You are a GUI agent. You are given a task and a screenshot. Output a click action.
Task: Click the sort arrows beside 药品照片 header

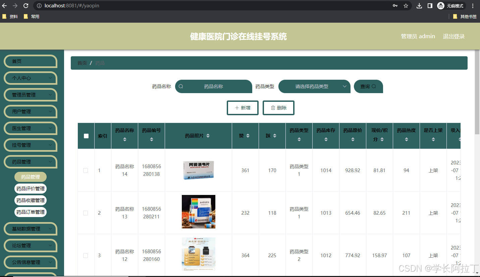(208, 136)
